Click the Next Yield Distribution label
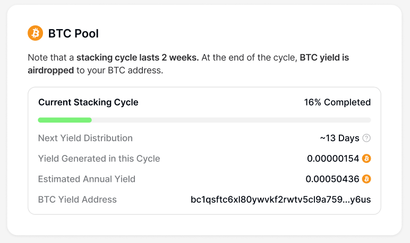The image size is (410, 243). [86, 138]
